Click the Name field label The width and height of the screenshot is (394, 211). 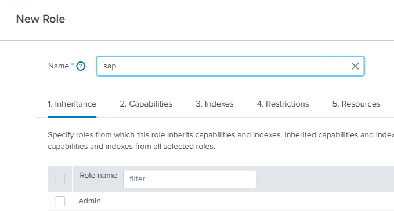(58, 66)
